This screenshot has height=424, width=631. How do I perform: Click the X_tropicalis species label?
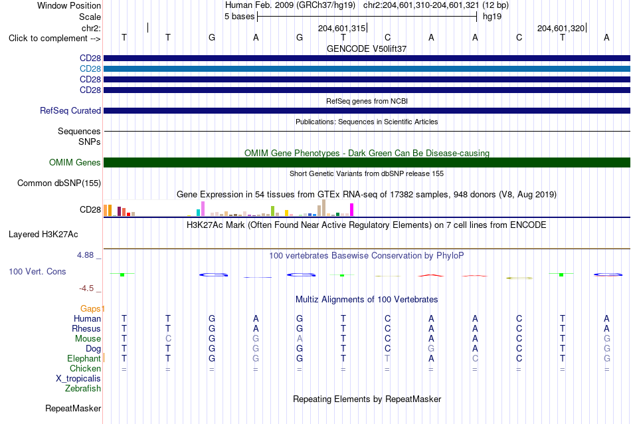[78, 379]
